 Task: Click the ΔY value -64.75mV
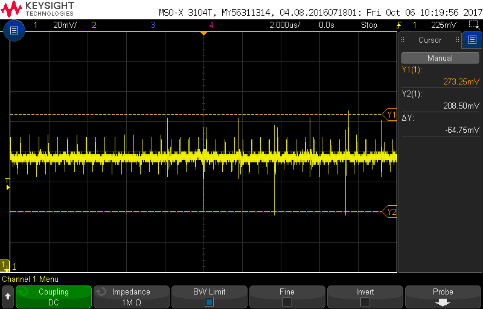(x=462, y=130)
